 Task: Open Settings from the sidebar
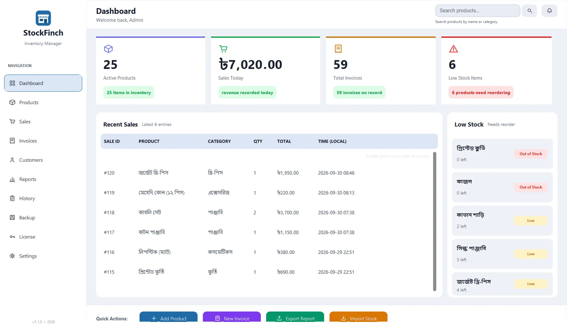43,256
